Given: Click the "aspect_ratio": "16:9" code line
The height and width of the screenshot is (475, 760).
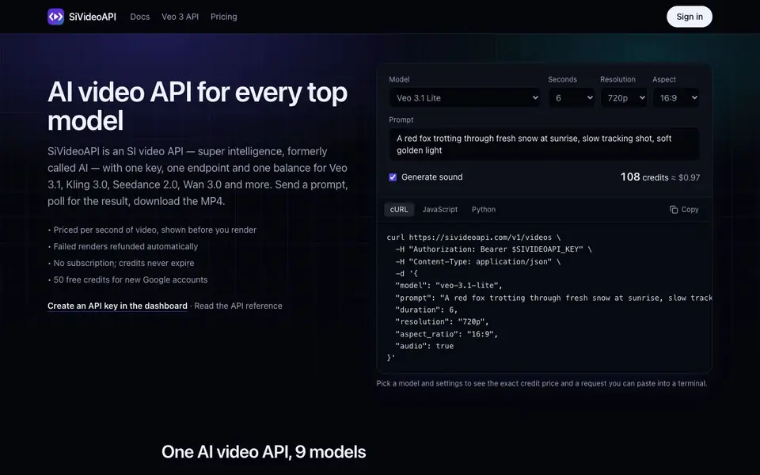Looking at the screenshot, I should coord(446,334).
